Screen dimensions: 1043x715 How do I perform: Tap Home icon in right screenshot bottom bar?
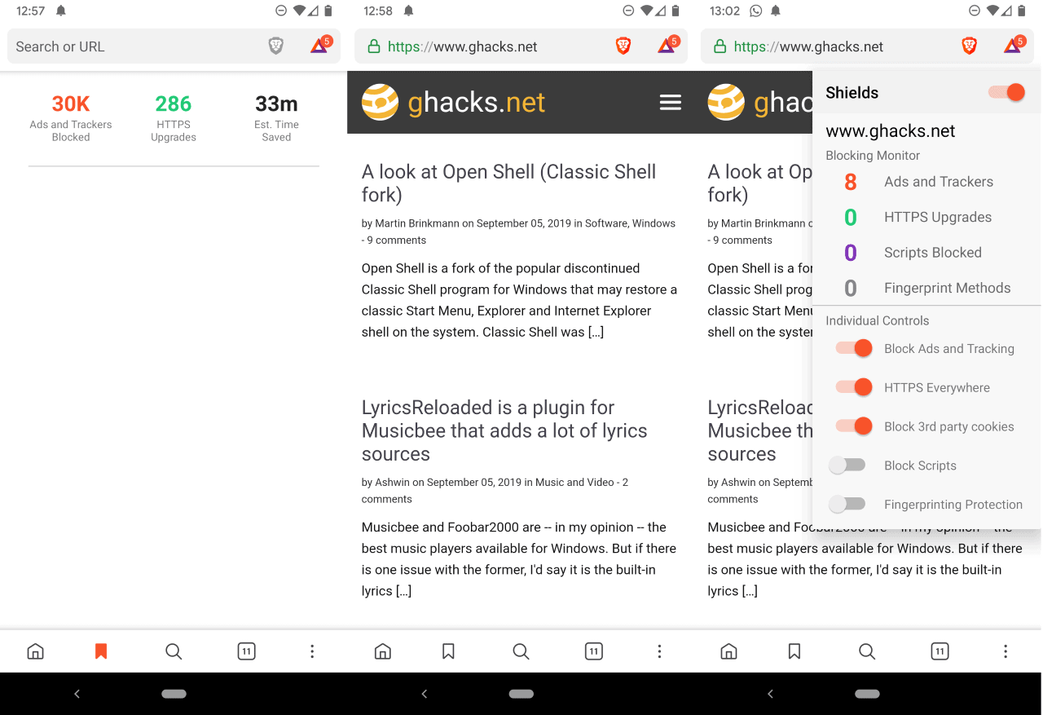728,651
